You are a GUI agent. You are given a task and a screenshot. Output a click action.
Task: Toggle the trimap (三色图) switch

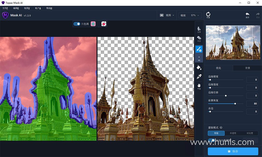(x=77, y=24)
